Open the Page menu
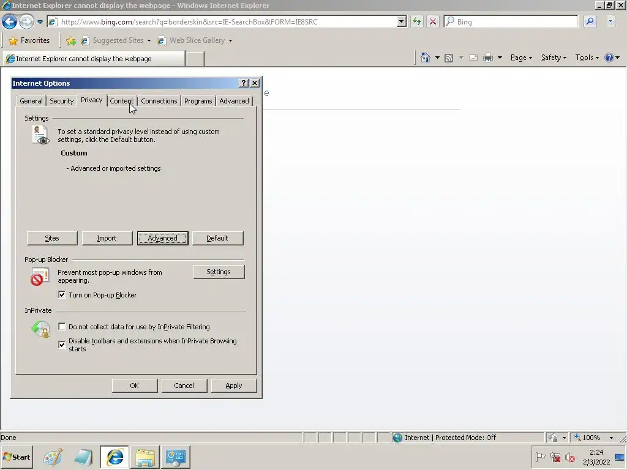The image size is (627, 470). coord(521,58)
